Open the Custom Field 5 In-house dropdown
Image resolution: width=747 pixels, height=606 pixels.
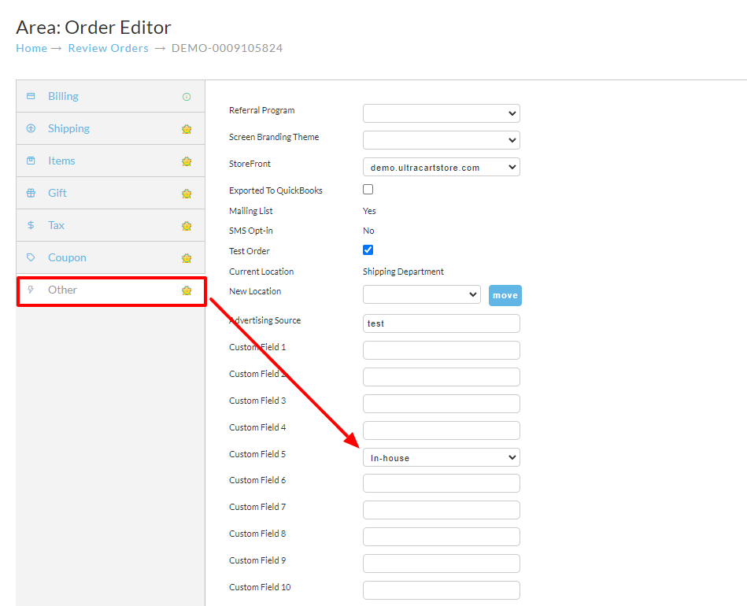[442, 457]
